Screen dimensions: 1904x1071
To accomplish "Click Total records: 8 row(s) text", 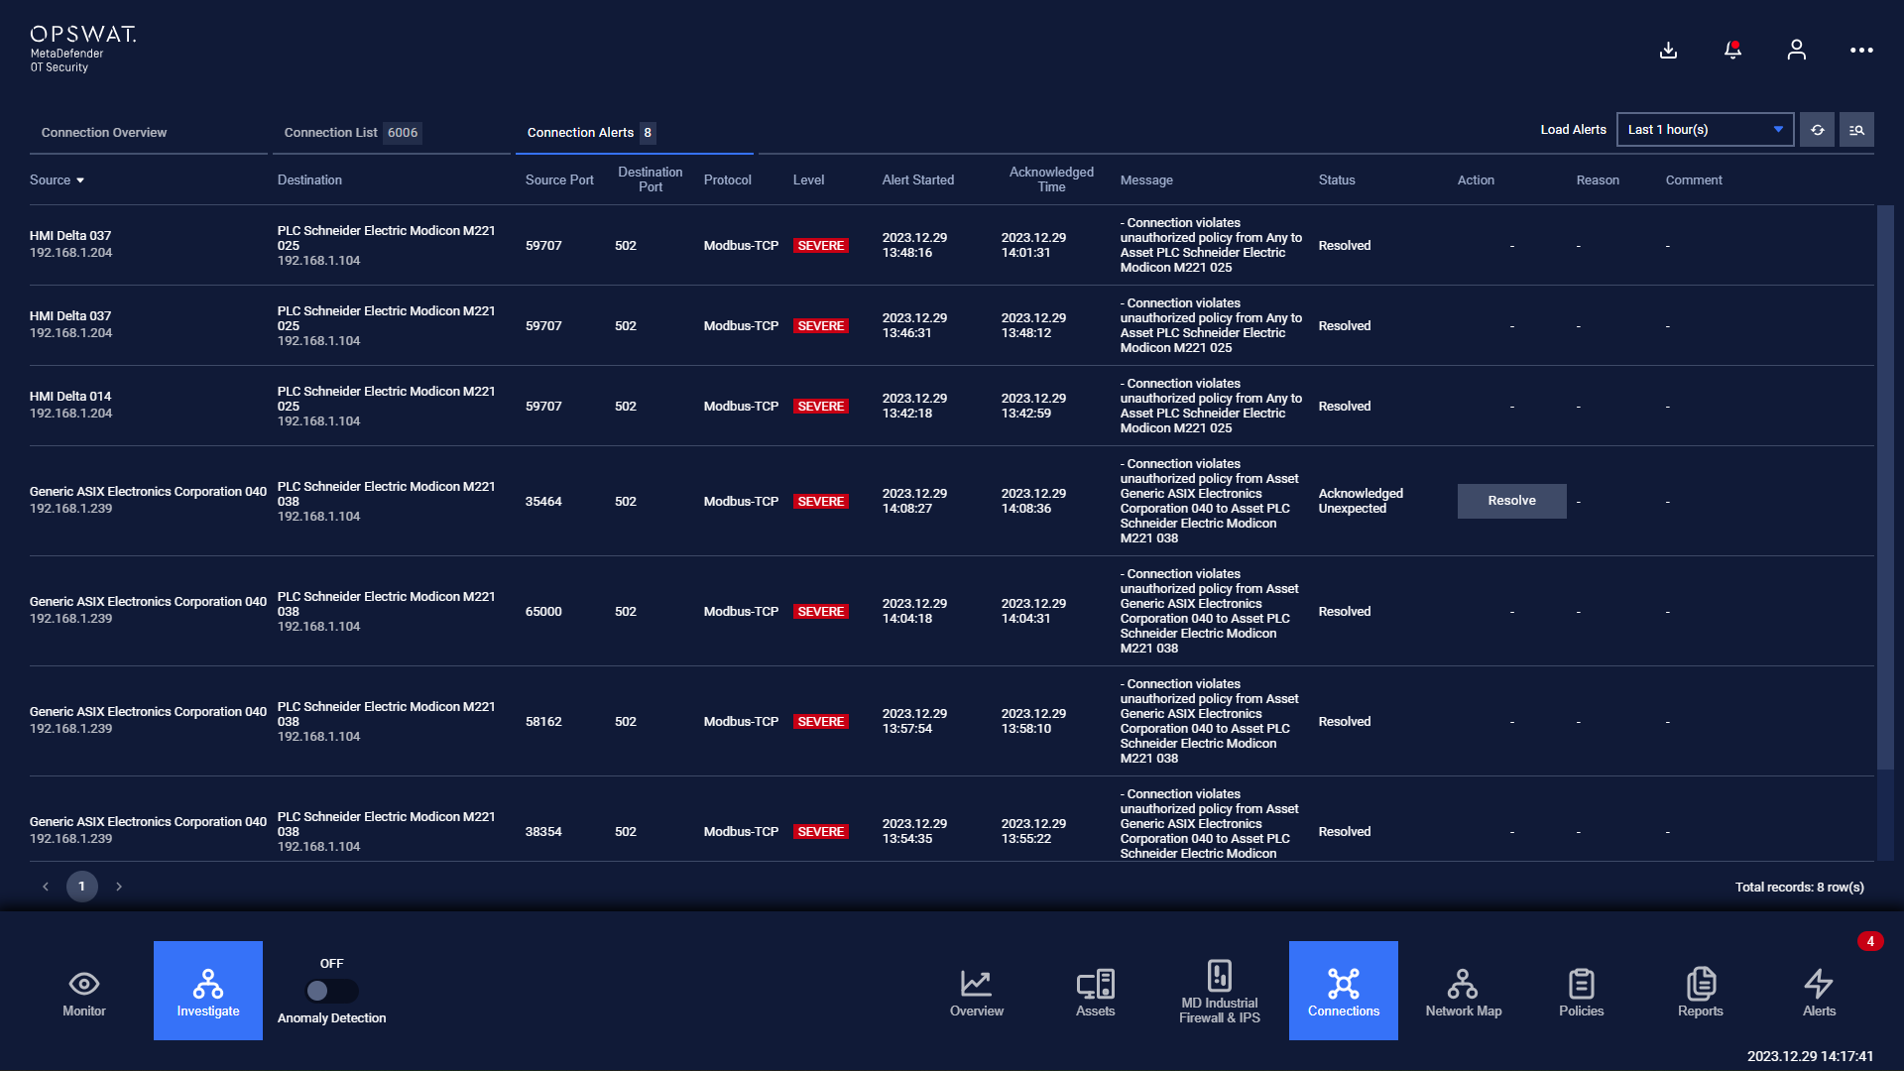I will click(x=1799, y=888).
